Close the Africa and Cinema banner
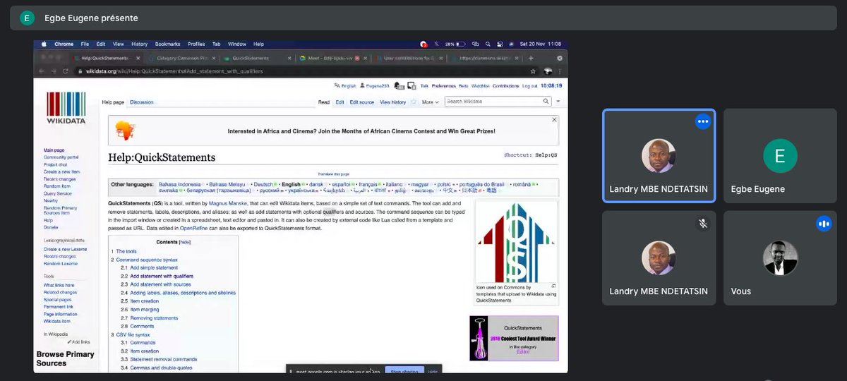Image resolution: width=847 pixels, height=381 pixels. (553, 120)
